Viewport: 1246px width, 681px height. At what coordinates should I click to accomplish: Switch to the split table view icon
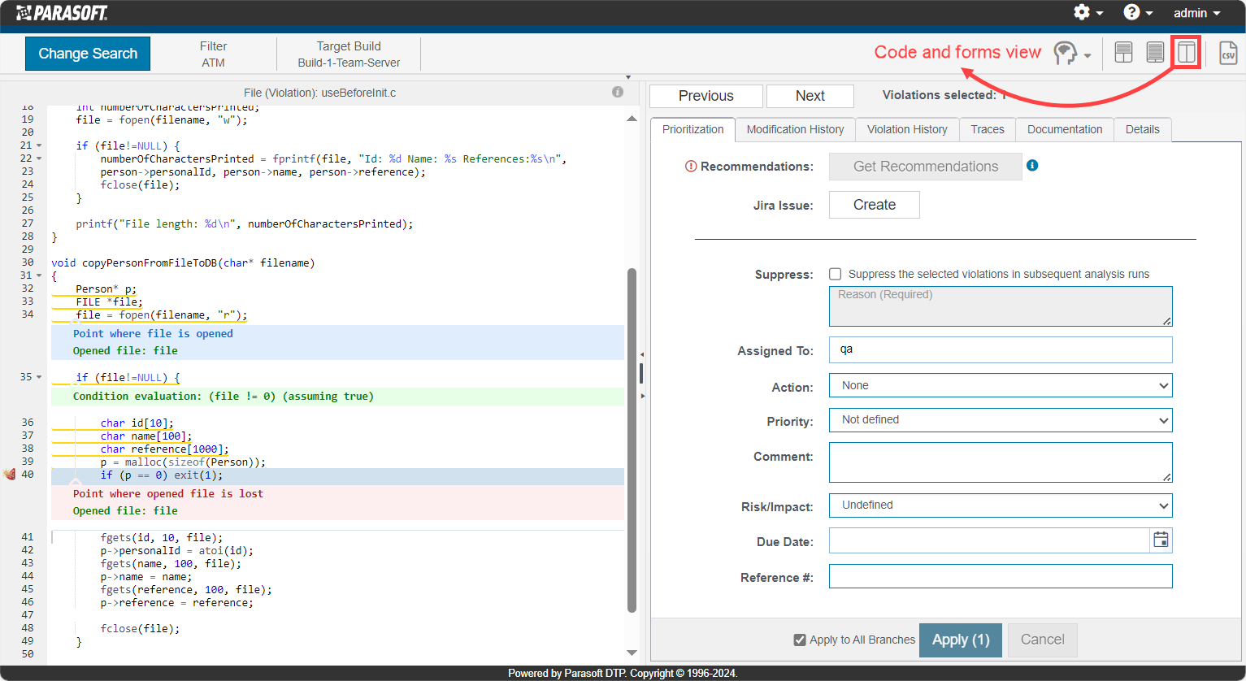(1123, 53)
